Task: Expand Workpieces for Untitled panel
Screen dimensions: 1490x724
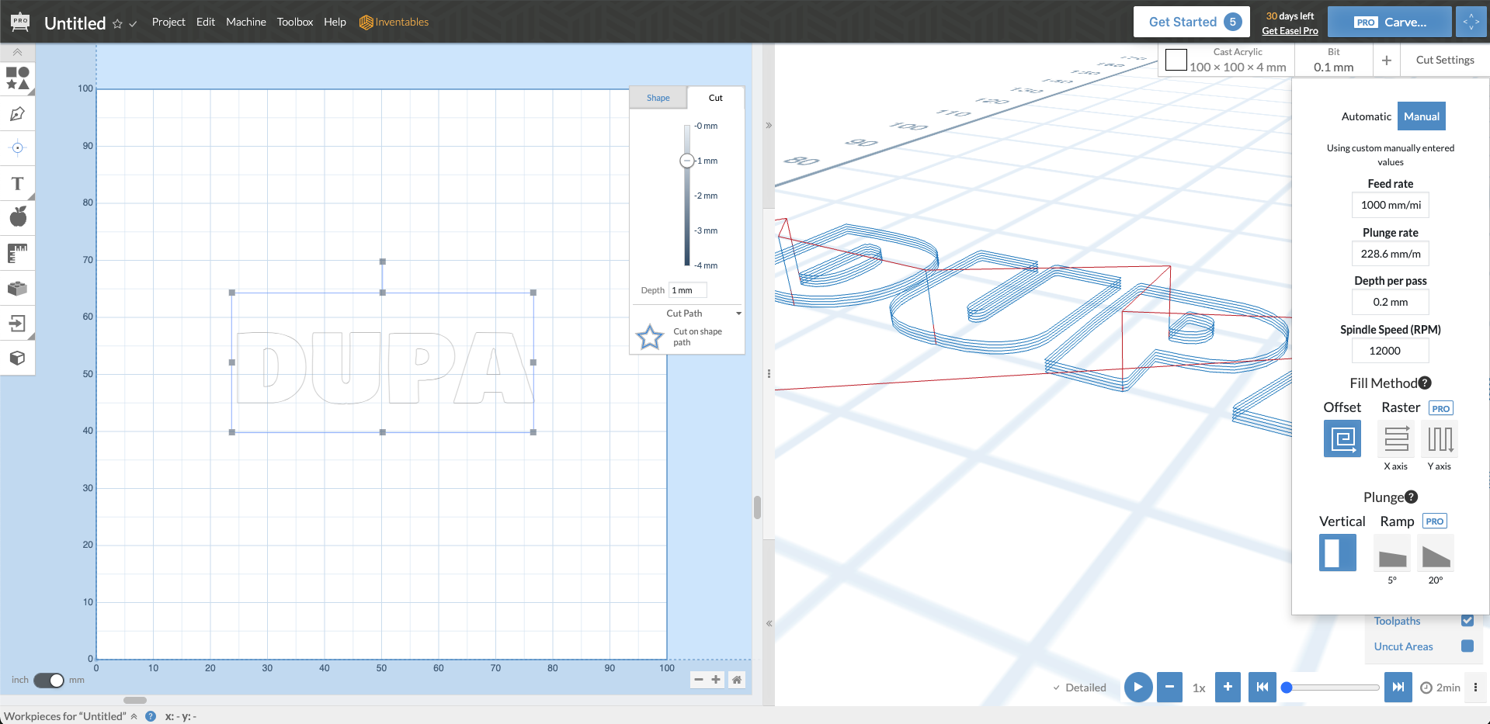Action: coord(134,716)
